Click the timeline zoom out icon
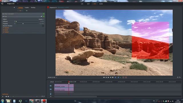Image resolution: width=183 pixels, height=103 pixels. 51,82
